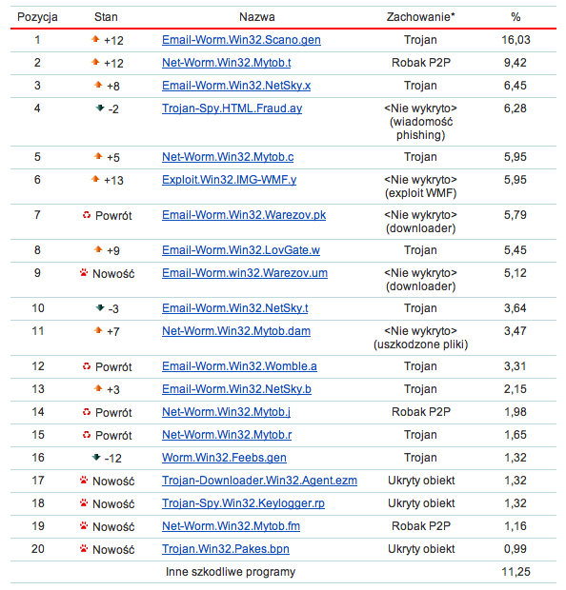
Task: Click the up arrow next to +9
Action: [x=98, y=248]
